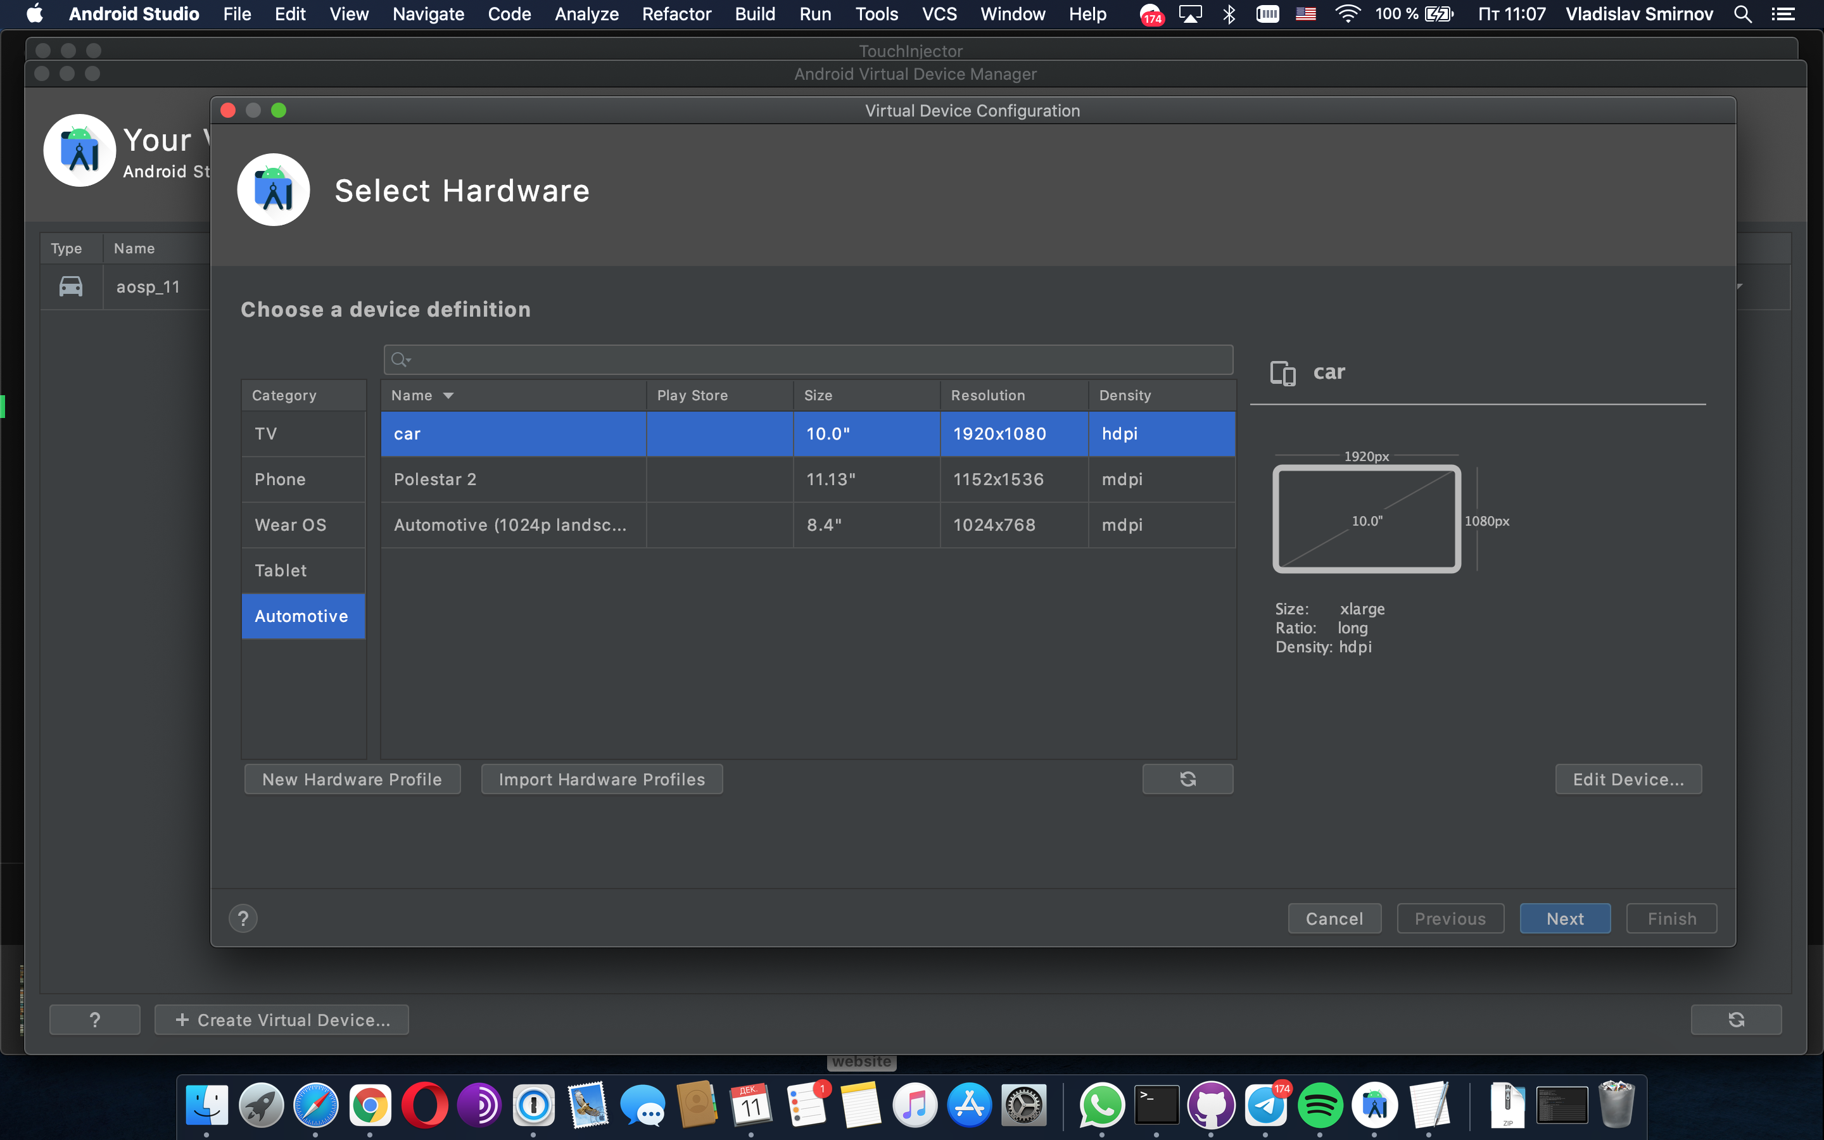Image resolution: width=1824 pixels, height=1140 pixels.
Task: Click the Next button
Action: pos(1565,918)
